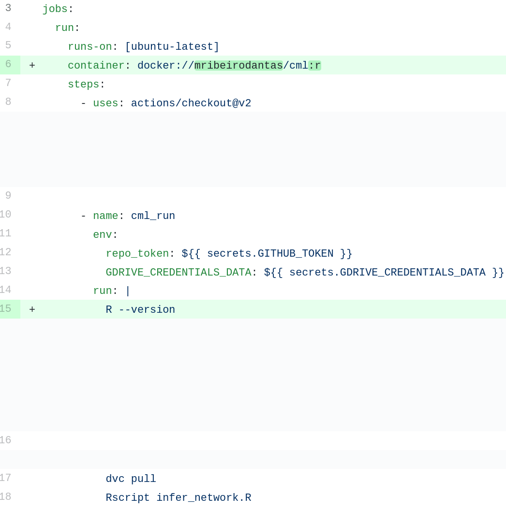The height and width of the screenshot is (510, 506).
Task: Click the plus marker on the container line
Action: tap(32, 66)
